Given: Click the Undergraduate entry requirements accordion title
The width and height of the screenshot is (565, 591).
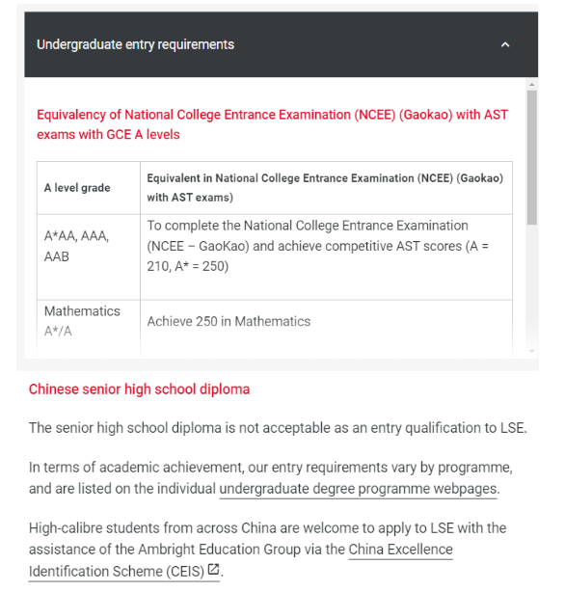Looking at the screenshot, I should point(135,44).
